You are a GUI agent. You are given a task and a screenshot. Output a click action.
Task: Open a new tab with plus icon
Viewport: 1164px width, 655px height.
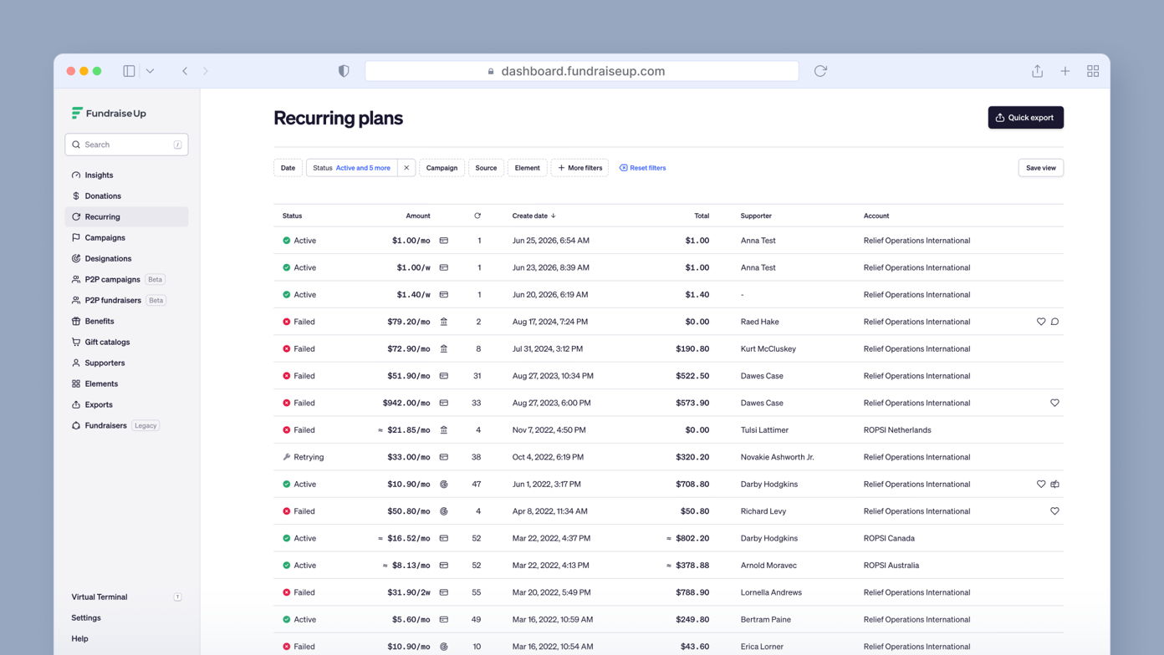[1065, 71]
